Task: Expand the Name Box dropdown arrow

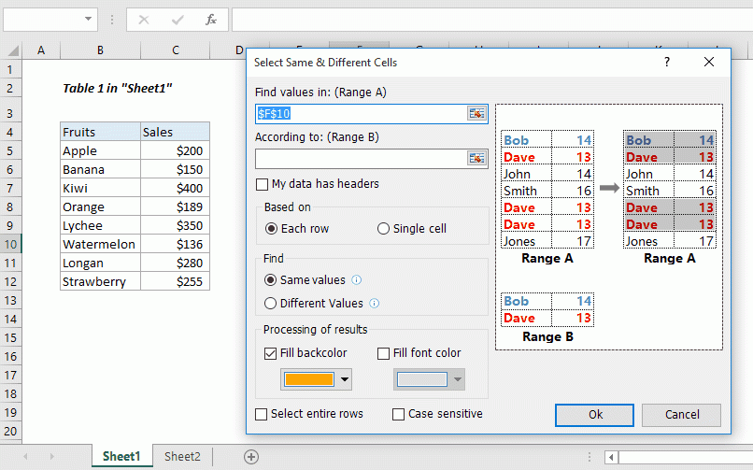Action: point(89,19)
